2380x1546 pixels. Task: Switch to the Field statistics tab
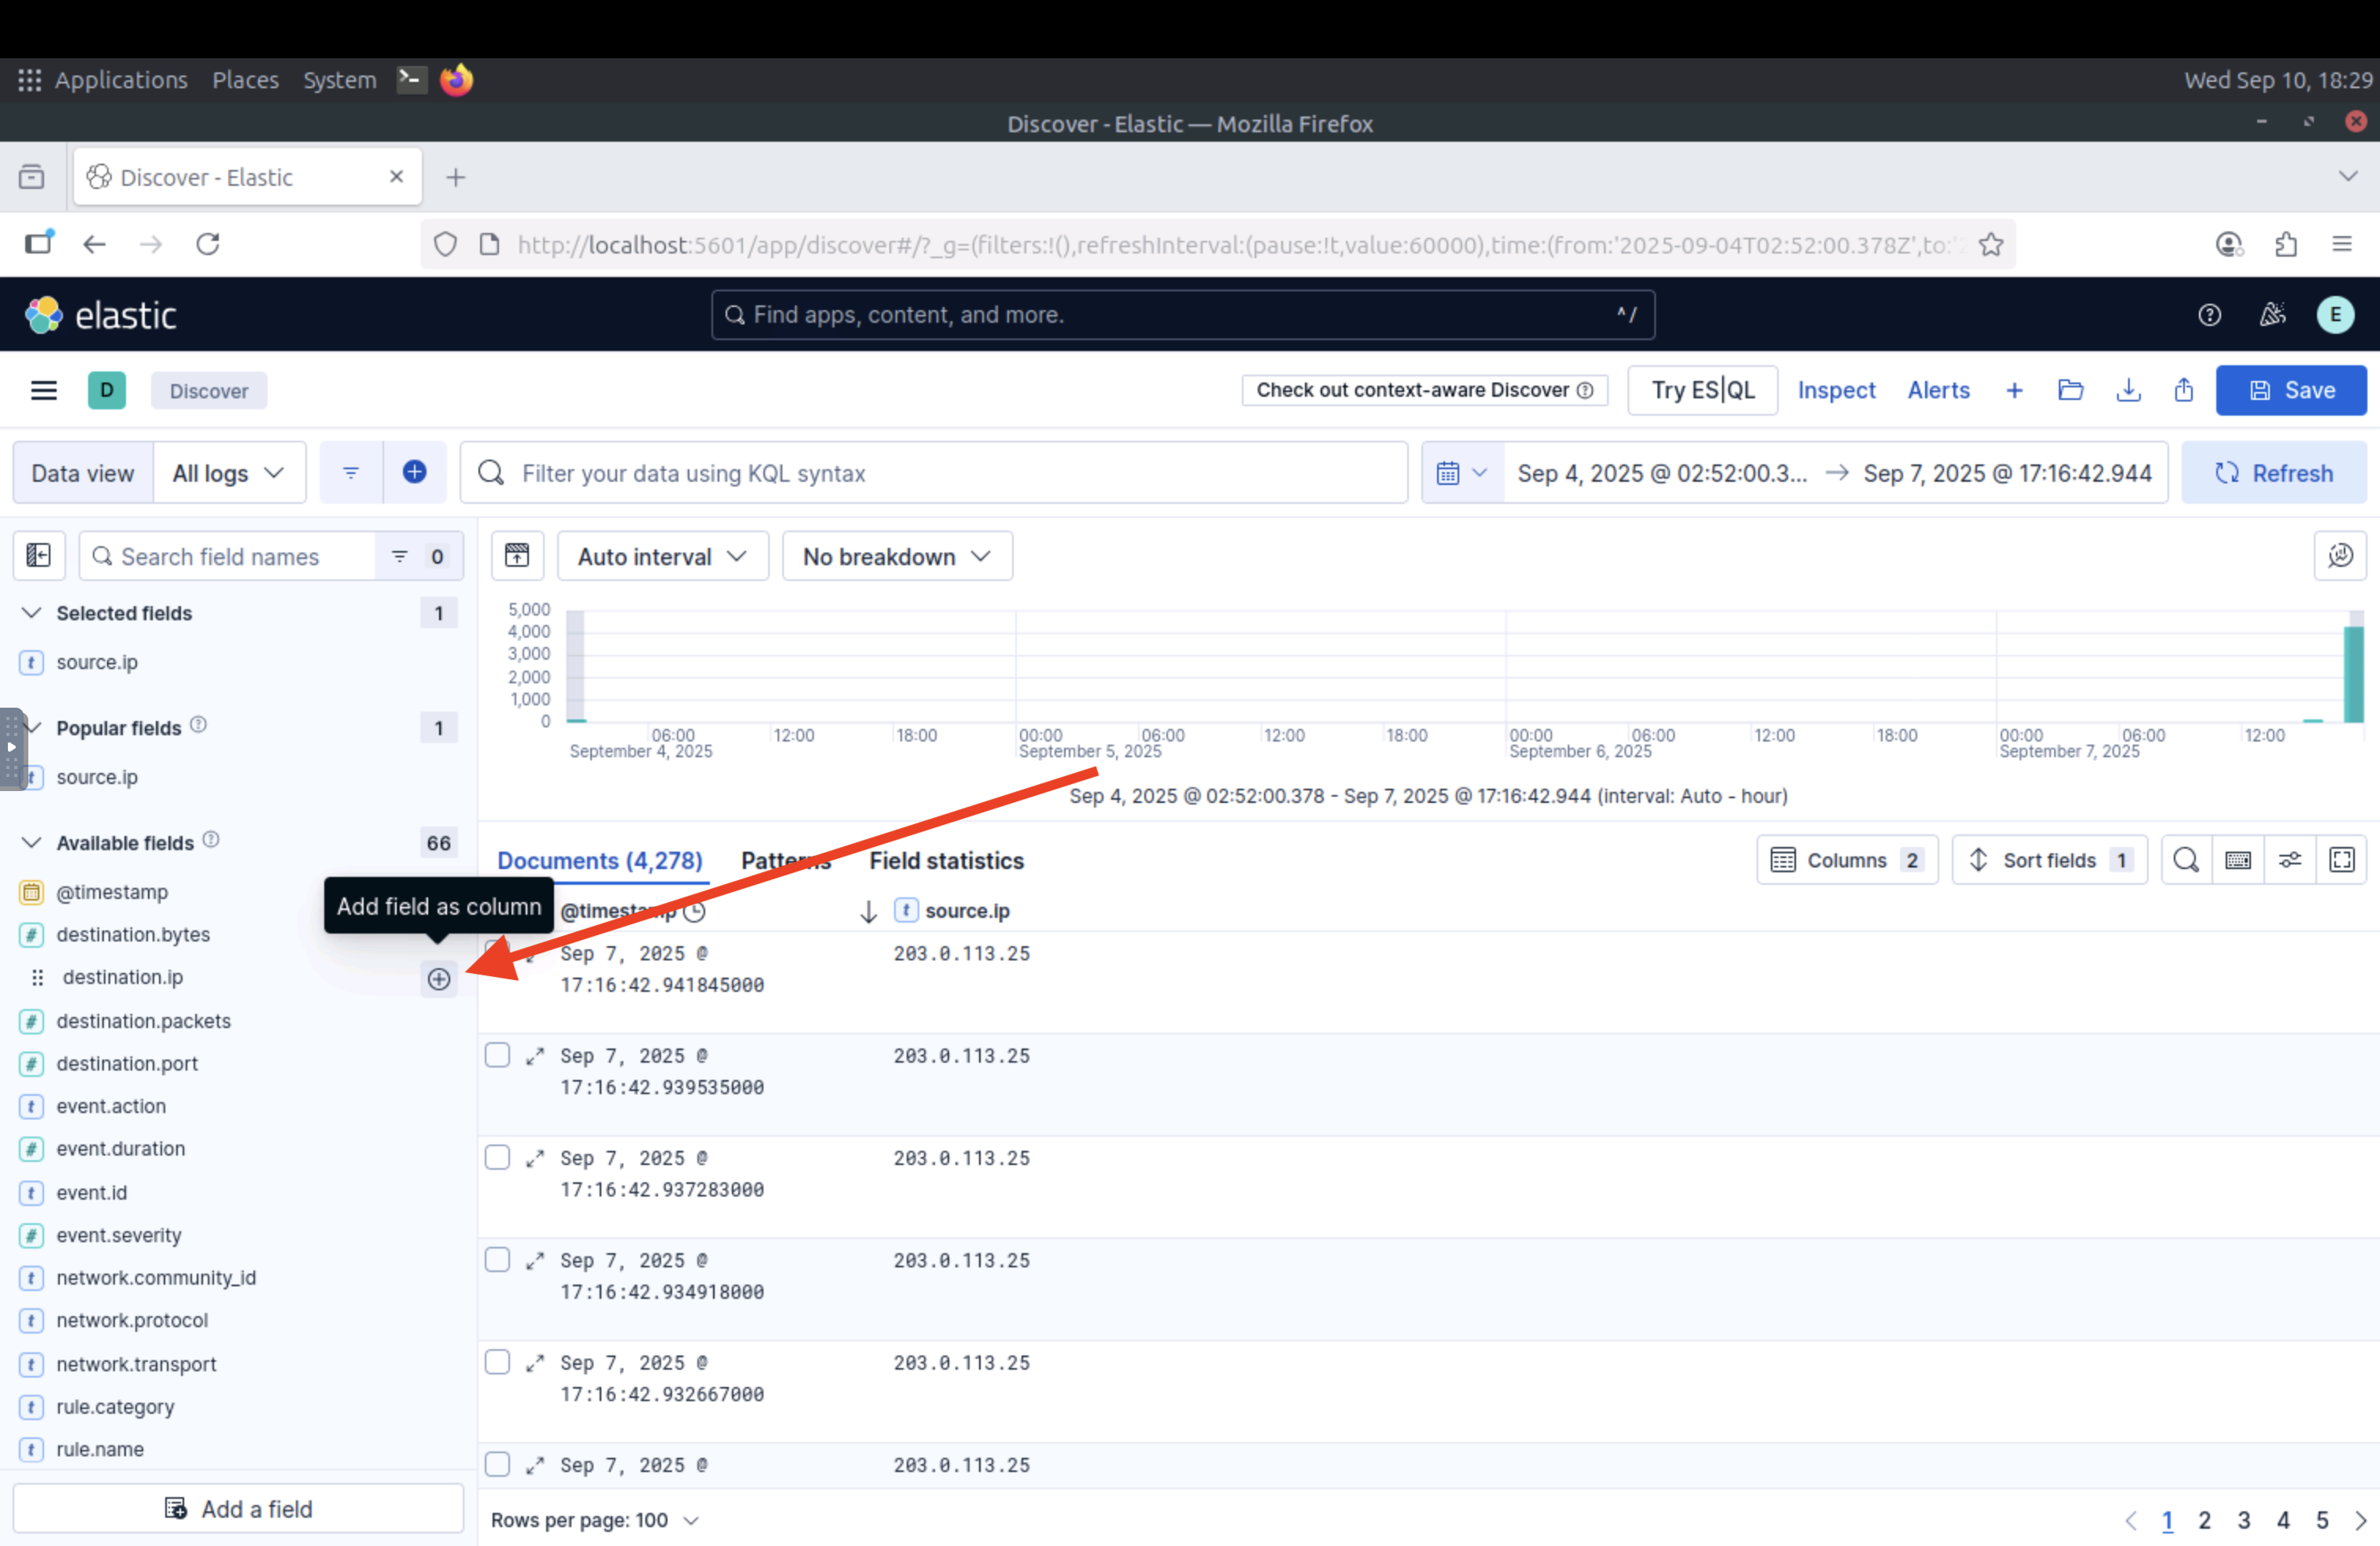946,861
